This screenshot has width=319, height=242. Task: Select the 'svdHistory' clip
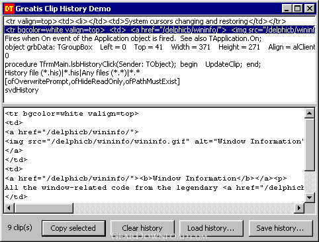[159, 90]
